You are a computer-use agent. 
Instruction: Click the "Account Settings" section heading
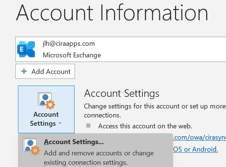122,93
